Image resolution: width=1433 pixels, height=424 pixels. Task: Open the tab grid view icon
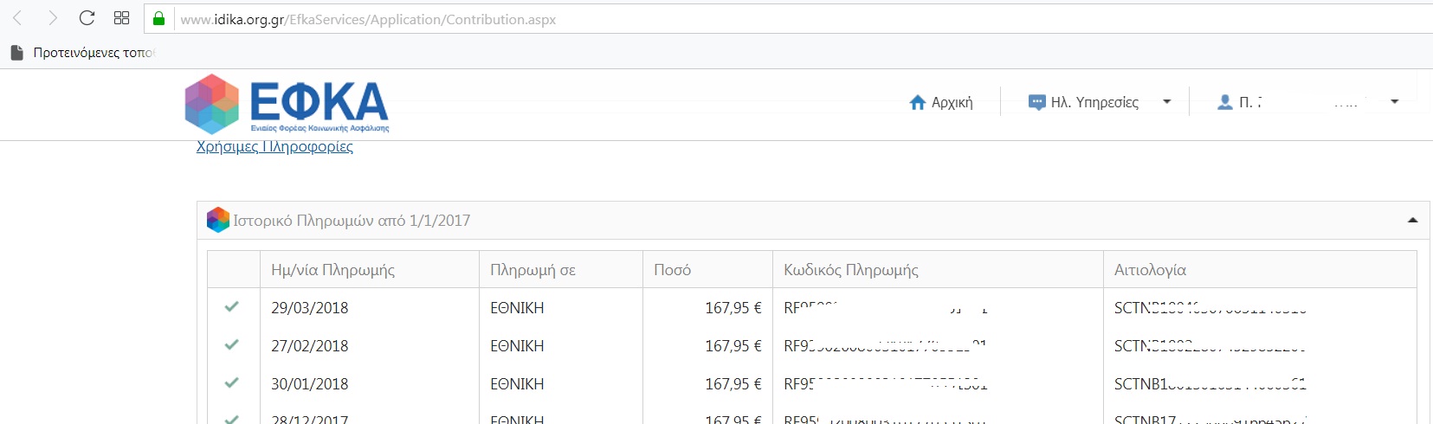coord(122,18)
